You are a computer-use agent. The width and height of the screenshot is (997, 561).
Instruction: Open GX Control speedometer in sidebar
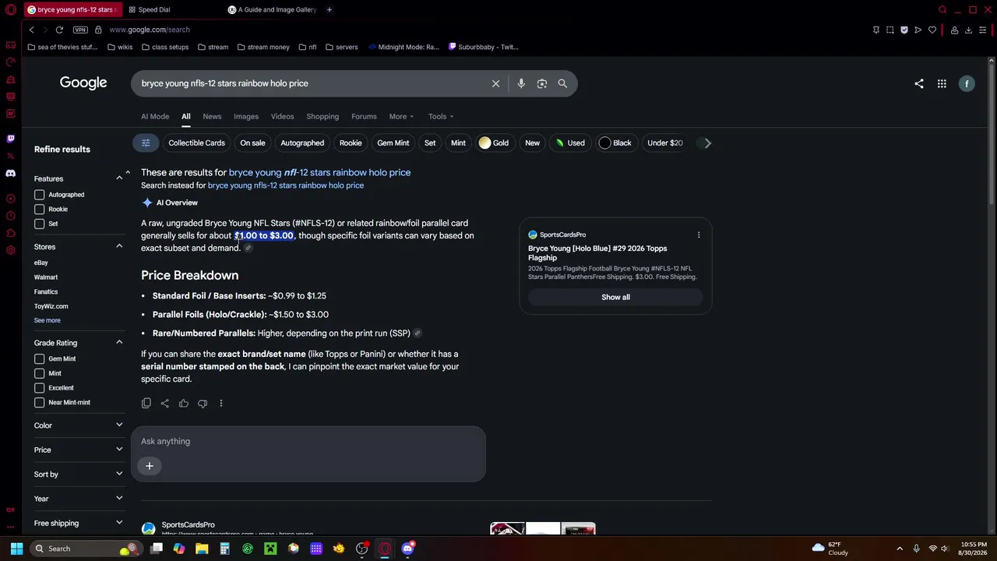click(x=10, y=62)
